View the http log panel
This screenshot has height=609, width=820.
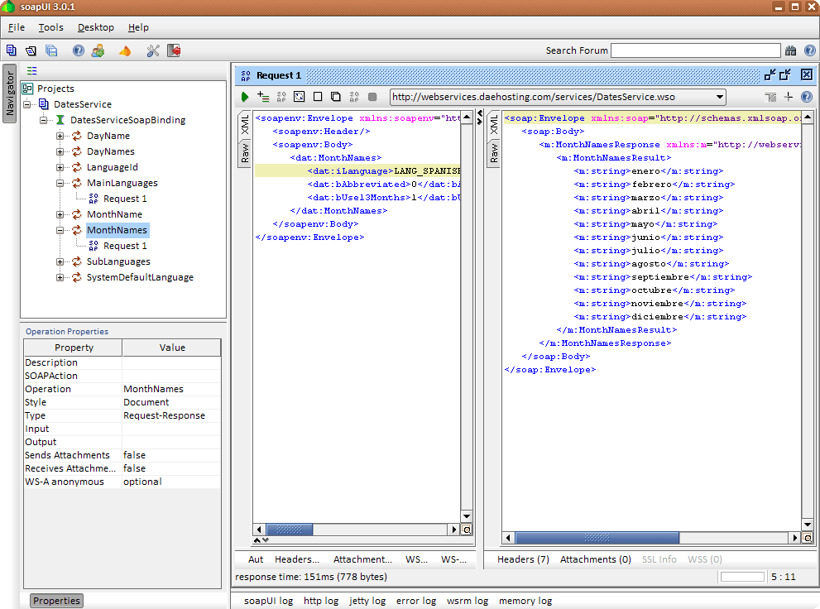point(321,601)
